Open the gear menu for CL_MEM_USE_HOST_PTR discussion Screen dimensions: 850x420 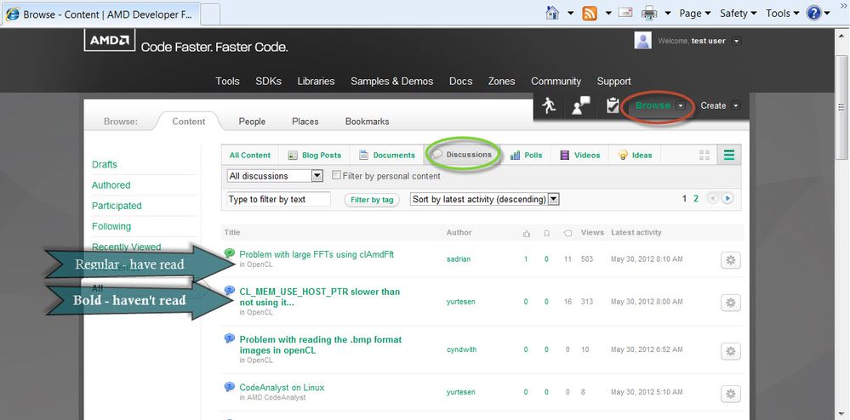click(731, 303)
